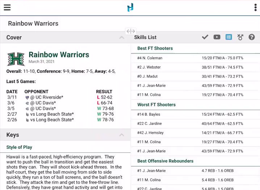Select the checkmark icon in Skills List
Image resolution: width=260 pixels, height=190 pixels.
click(x=205, y=37)
